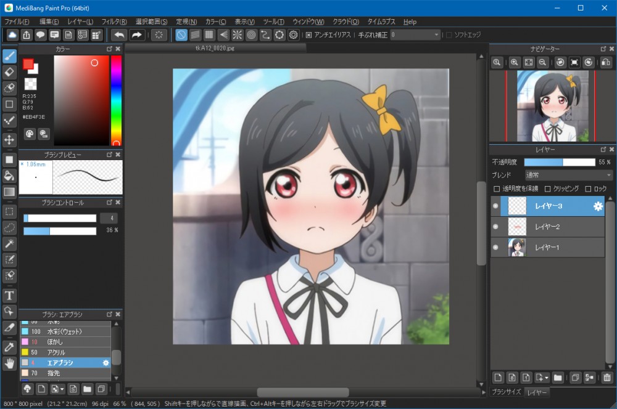Screen dimensions: 617x409
Task: Undock the ブラシプレビュー panel
Action: (x=109, y=155)
